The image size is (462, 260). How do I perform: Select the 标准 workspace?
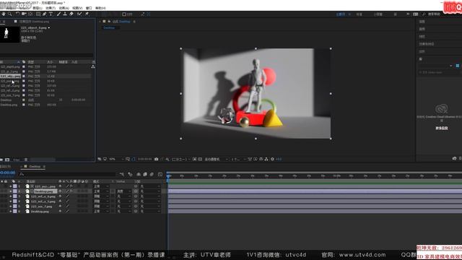[359, 14]
